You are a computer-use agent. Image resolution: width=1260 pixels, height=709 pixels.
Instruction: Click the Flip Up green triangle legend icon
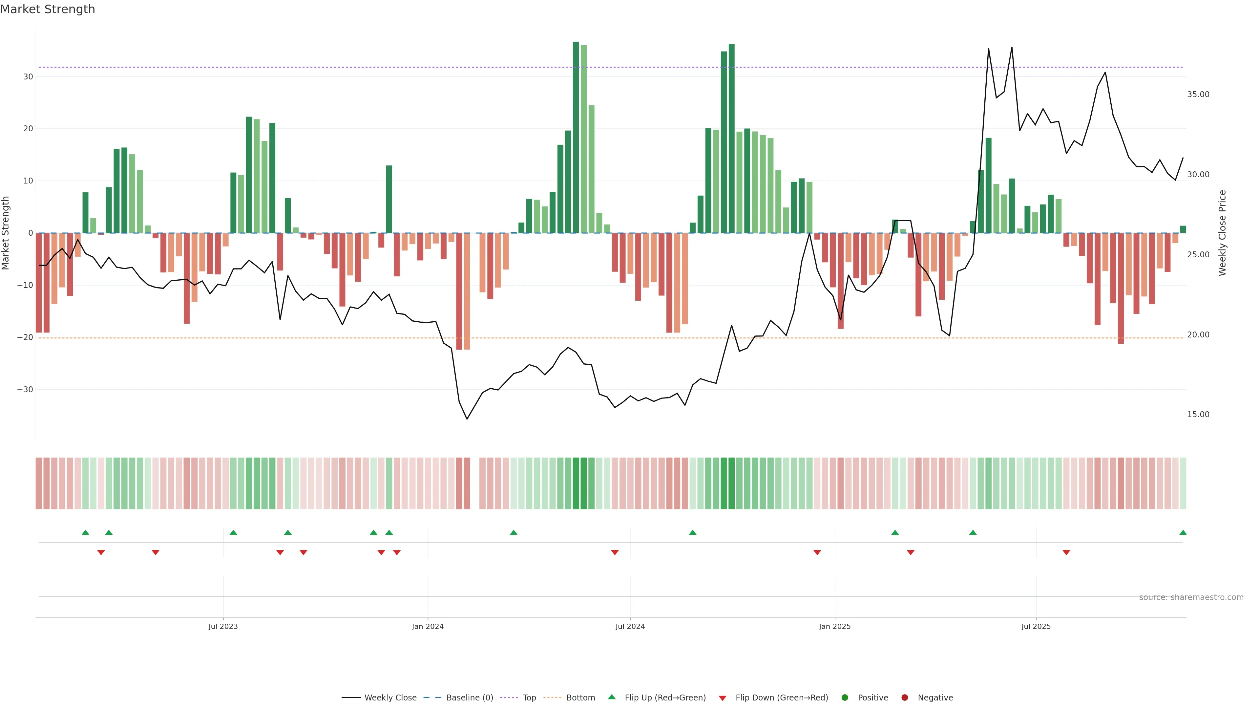[611, 697]
